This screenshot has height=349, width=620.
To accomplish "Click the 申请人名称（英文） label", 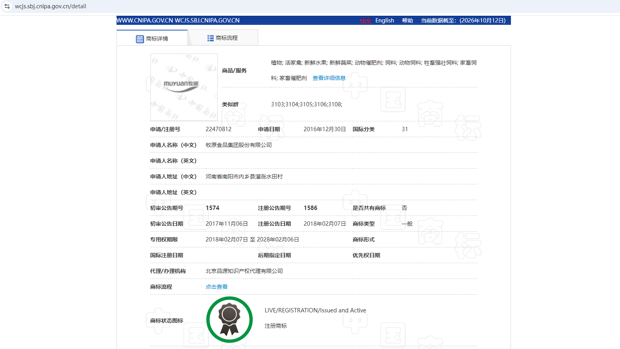I will click(x=173, y=161).
